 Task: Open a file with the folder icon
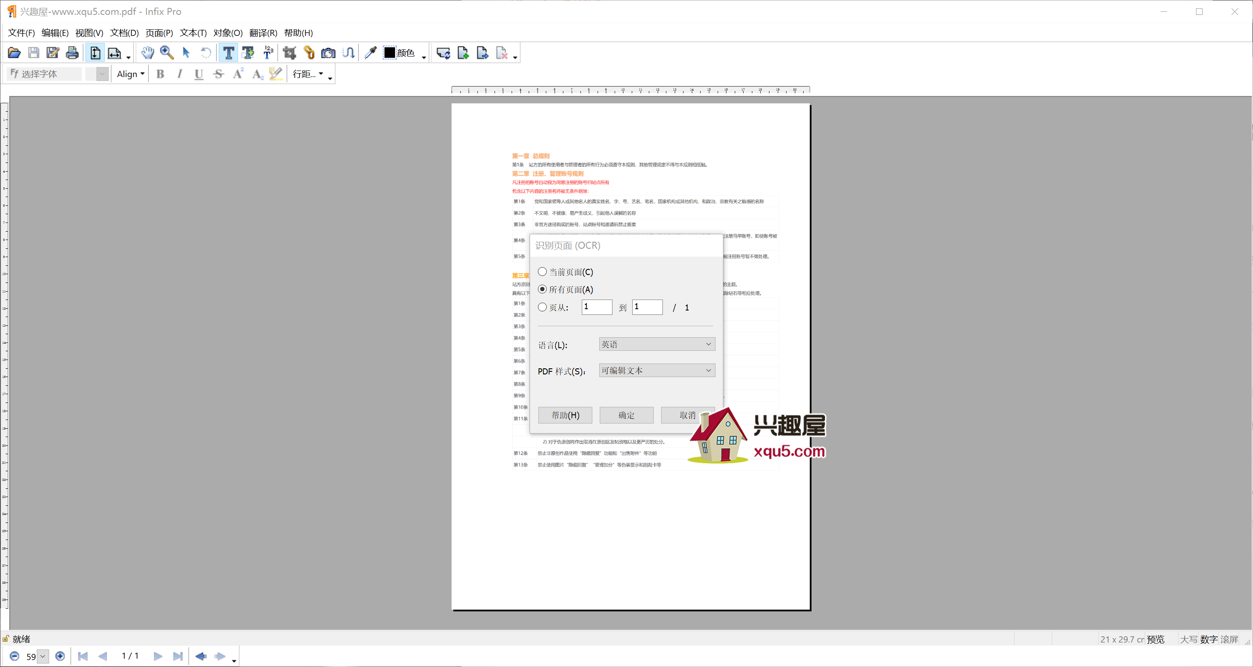pyautogui.click(x=14, y=53)
